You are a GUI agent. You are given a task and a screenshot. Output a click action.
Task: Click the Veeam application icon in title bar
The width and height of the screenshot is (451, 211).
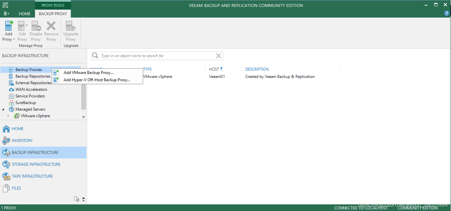coord(5,5)
